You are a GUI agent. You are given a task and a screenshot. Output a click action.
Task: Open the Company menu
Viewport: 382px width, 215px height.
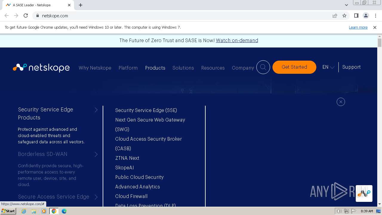[243, 68]
